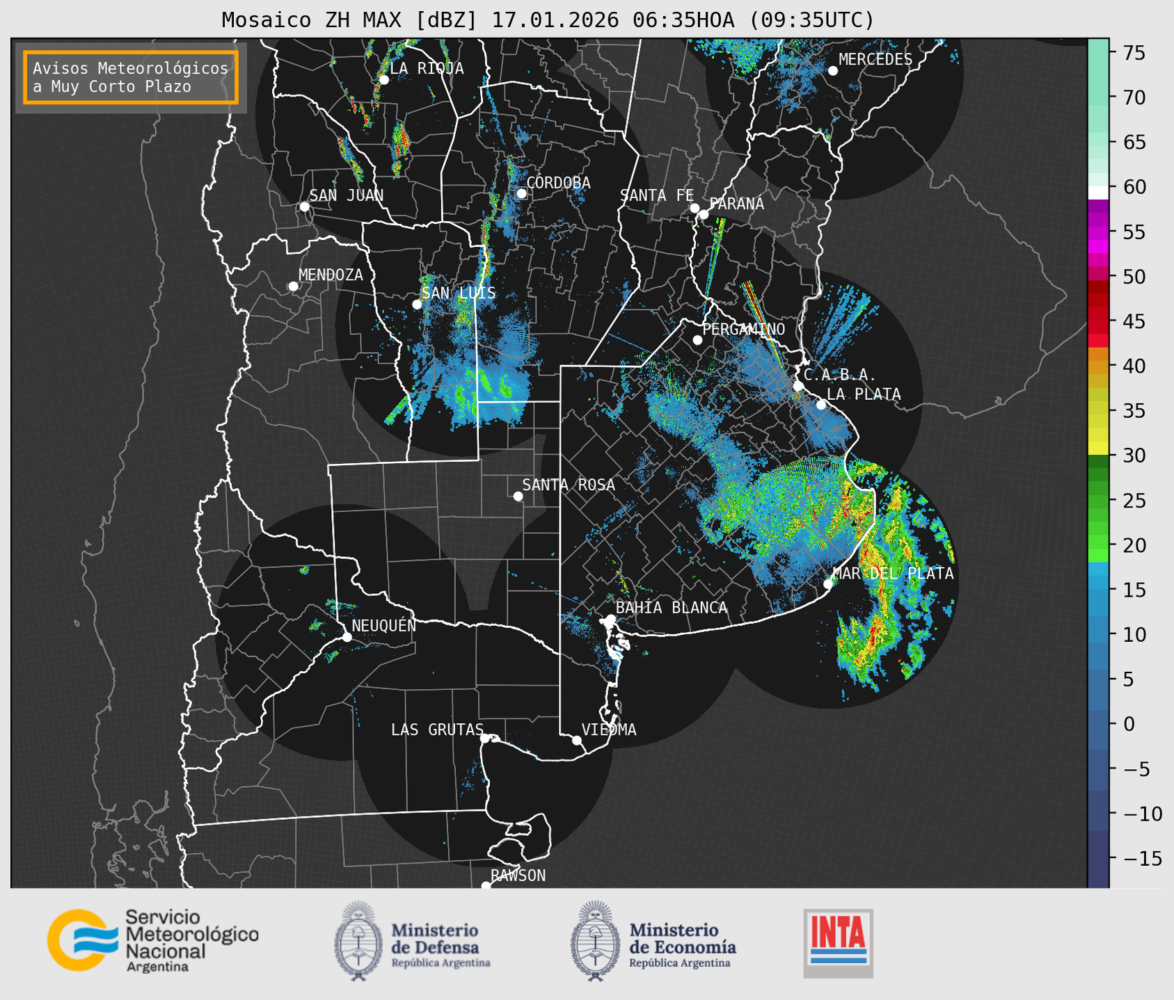Screen dimensions: 1174x1000
Task: Click the Ministerio de Defensa emblem
Action: click(x=358, y=941)
